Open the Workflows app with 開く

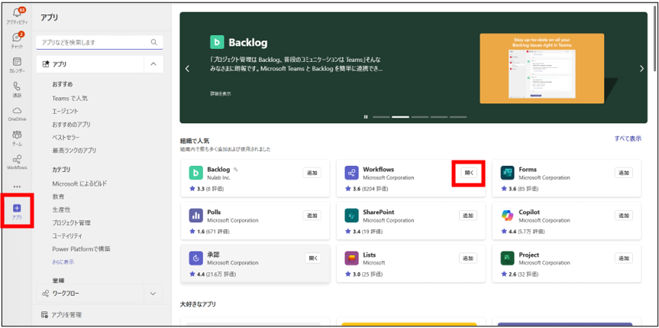[x=469, y=173]
